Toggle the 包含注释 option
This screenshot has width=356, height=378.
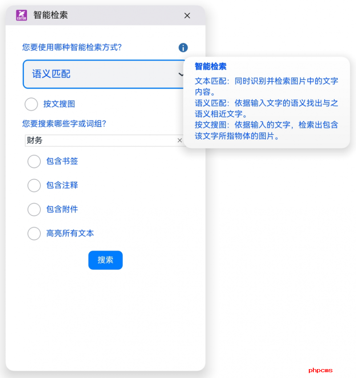click(34, 185)
